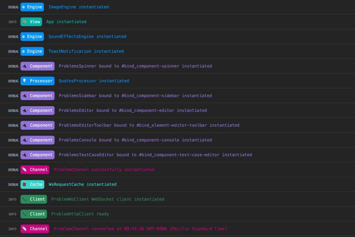Click the Component badge for the ProblemsSidebar entry
The image size is (355, 237).
38,96
